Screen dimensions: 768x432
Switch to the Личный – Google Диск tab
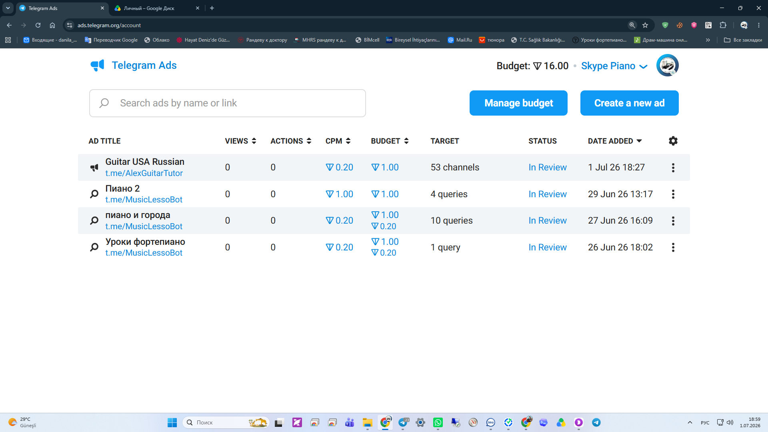(156, 8)
